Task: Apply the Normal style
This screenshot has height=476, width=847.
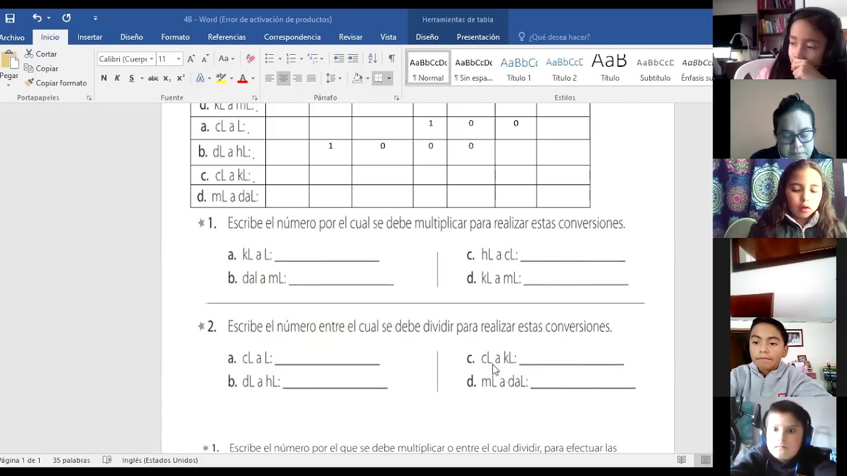Action: click(x=428, y=68)
